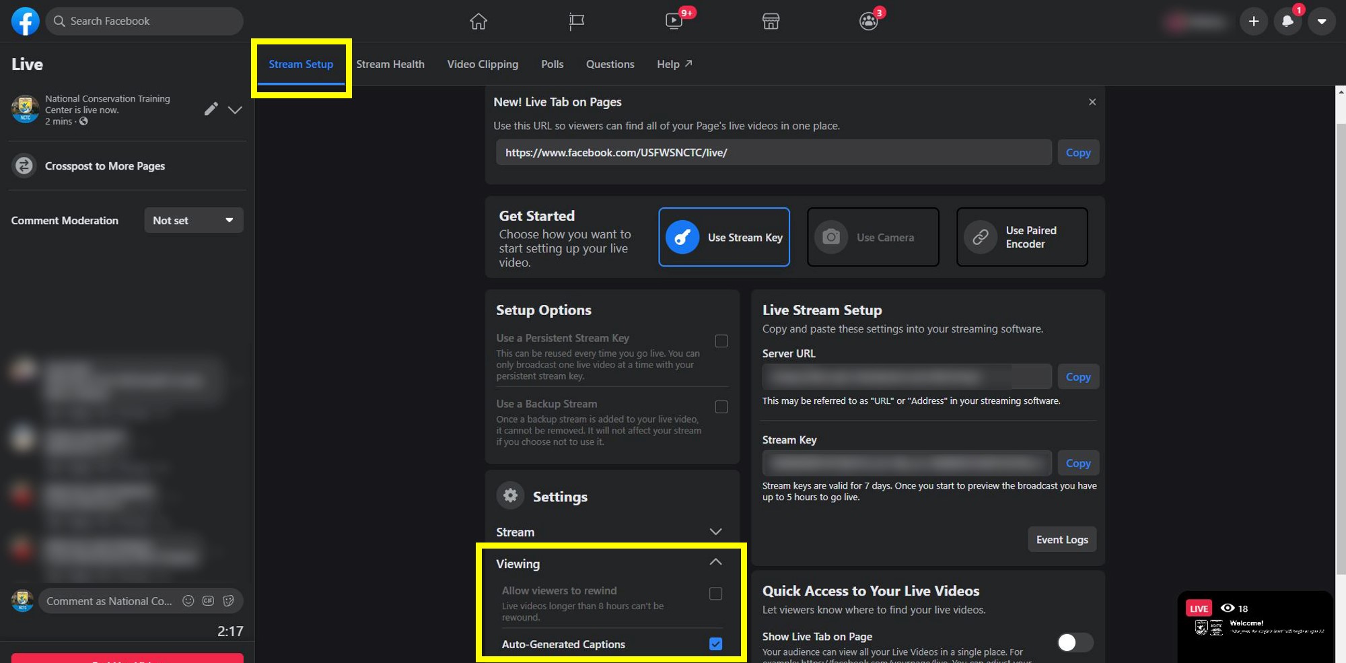This screenshot has width=1346, height=663.
Task: Open the emoji picker in comment box
Action: click(x=188, y=601)
